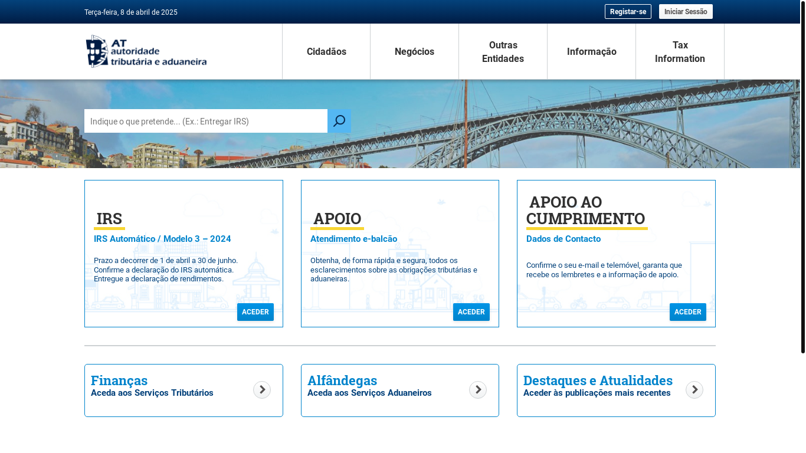
Task: Click the magnifying glass search icon
Action: point(339,121)
